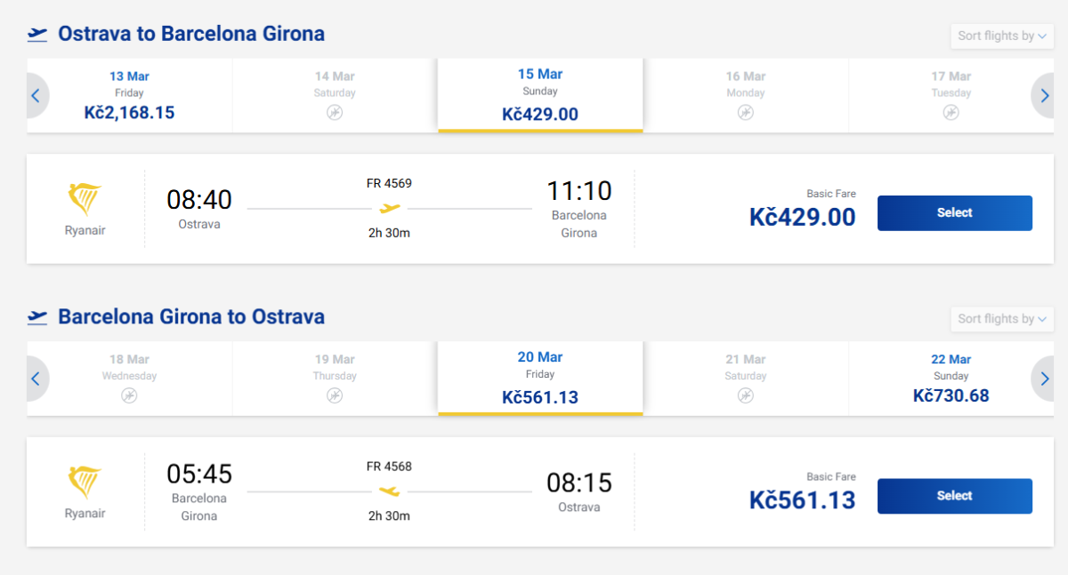Click the no-flight icon under 19 Mar
Screen dimensions: 1068x575
335,395
